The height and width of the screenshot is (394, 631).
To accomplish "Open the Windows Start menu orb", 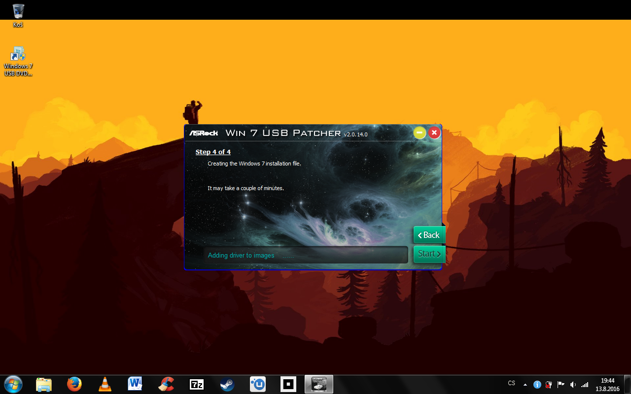I will click(x=13, y=384).
